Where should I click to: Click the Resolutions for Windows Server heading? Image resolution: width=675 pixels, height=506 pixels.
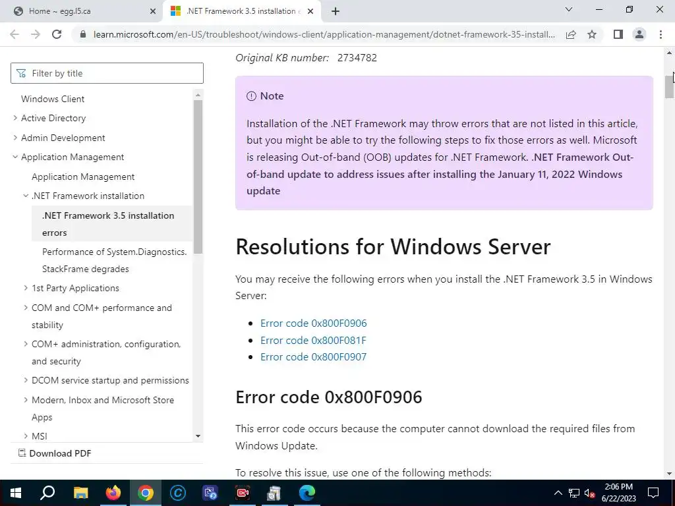393,246
